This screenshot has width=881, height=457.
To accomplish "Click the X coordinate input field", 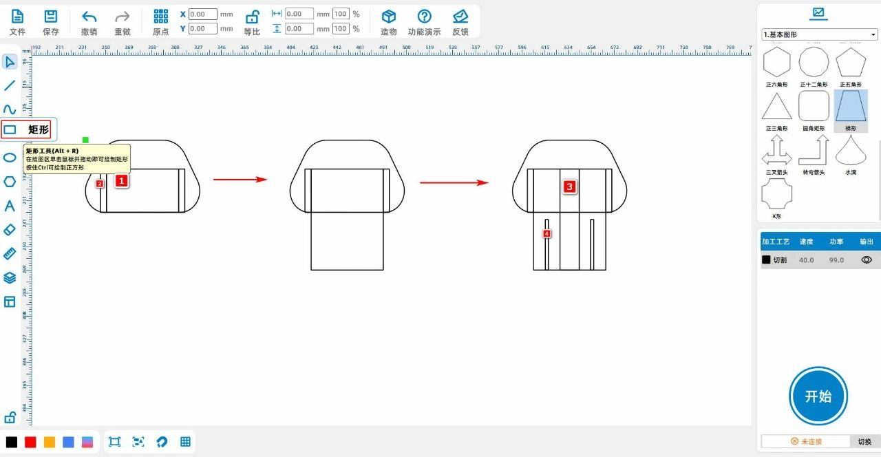I will coord(202,14).
